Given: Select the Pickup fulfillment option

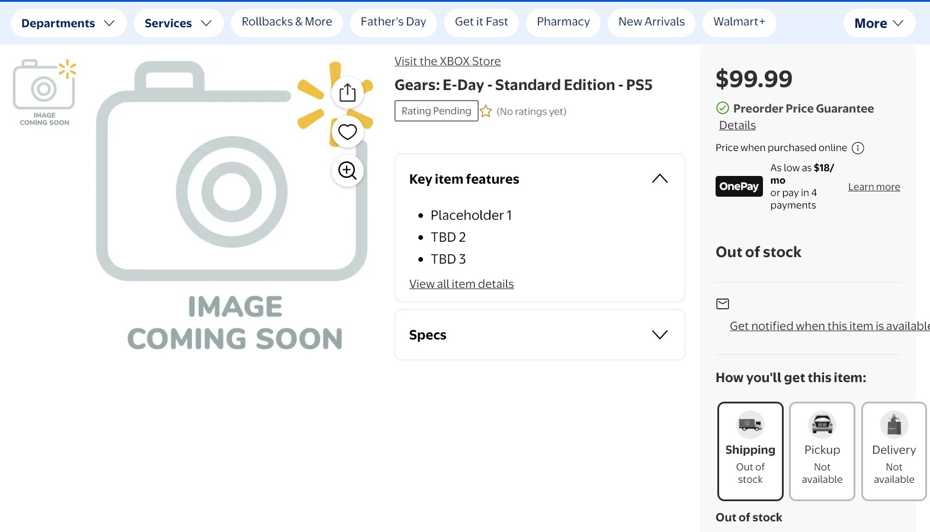Looking at the screenshot, I should coord(822,451).
